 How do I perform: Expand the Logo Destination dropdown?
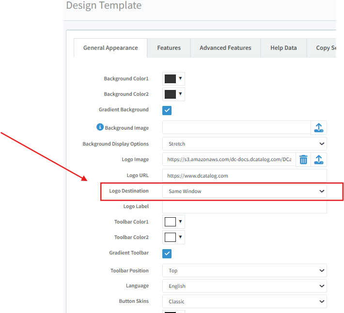tap(244, 191)
